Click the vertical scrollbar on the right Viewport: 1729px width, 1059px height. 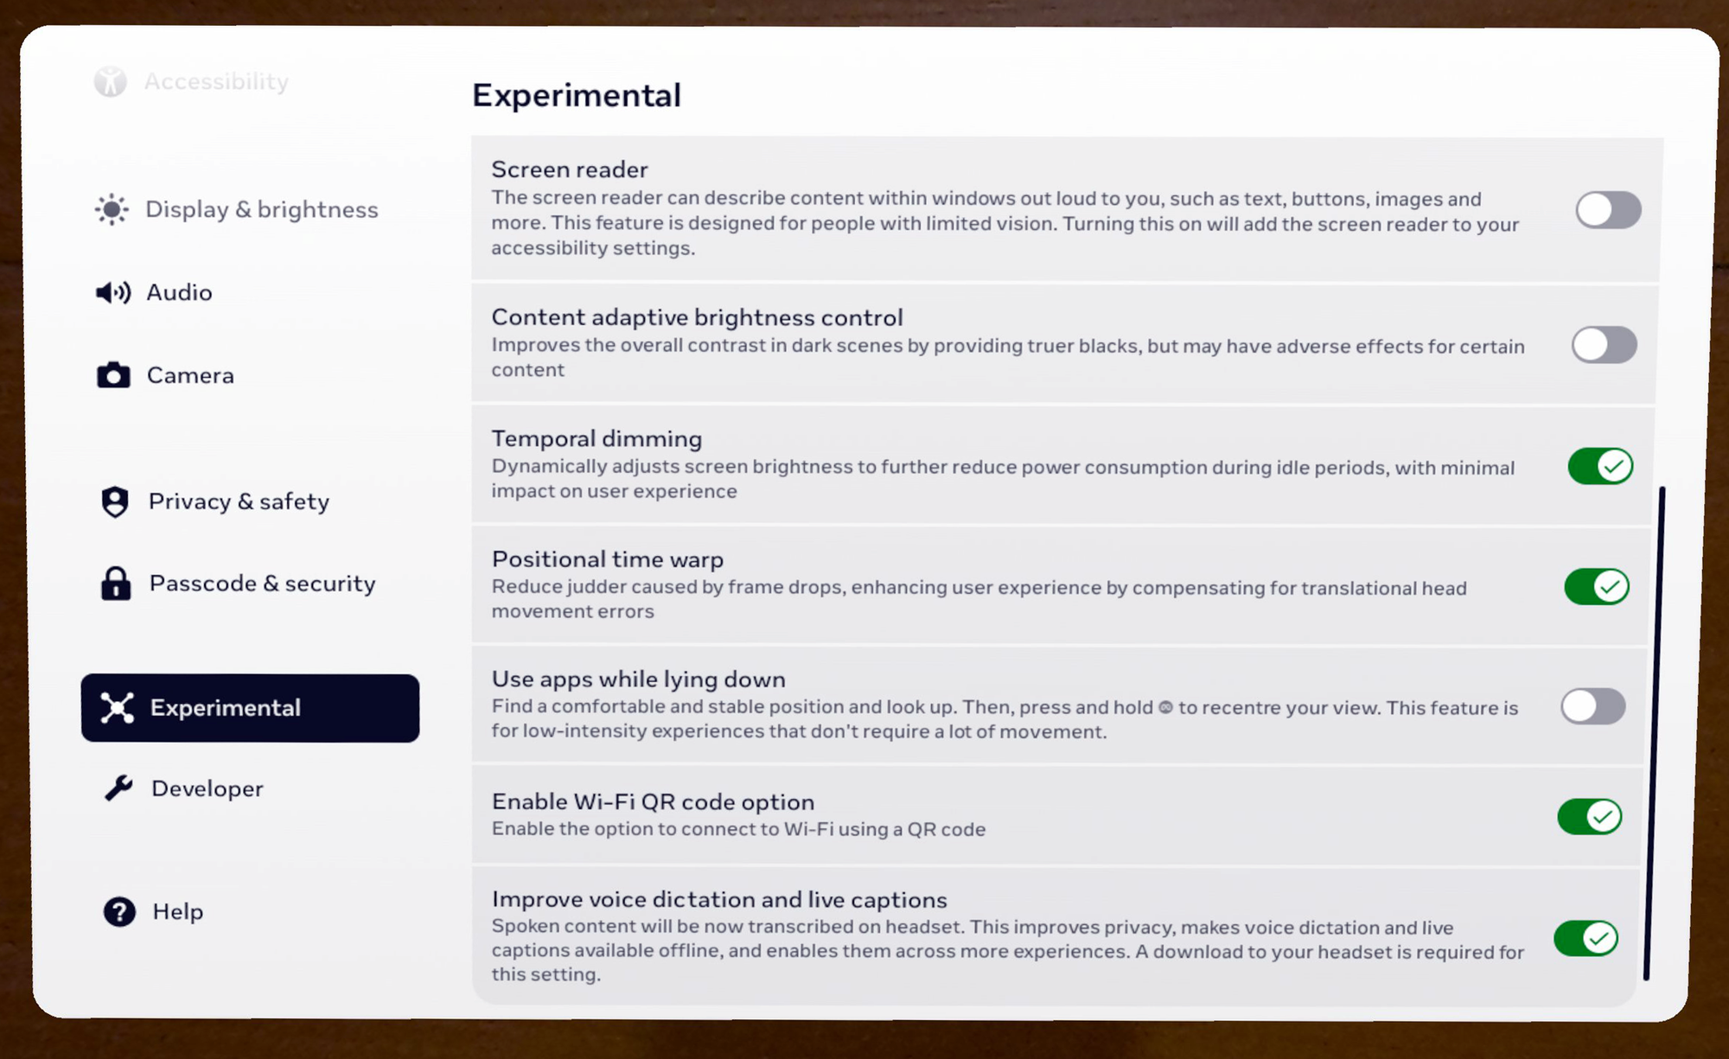[1654, 733]
